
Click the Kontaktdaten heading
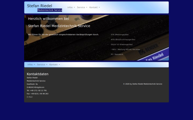(38, 74)
